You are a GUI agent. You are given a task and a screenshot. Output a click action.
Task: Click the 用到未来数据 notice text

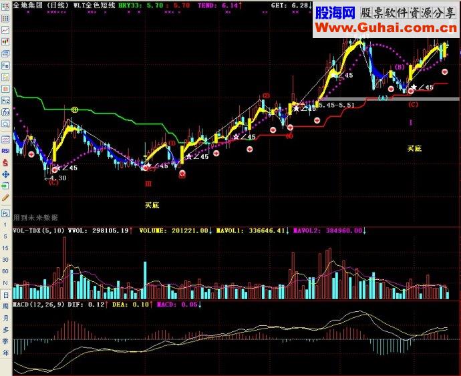[x=35, y=218]
